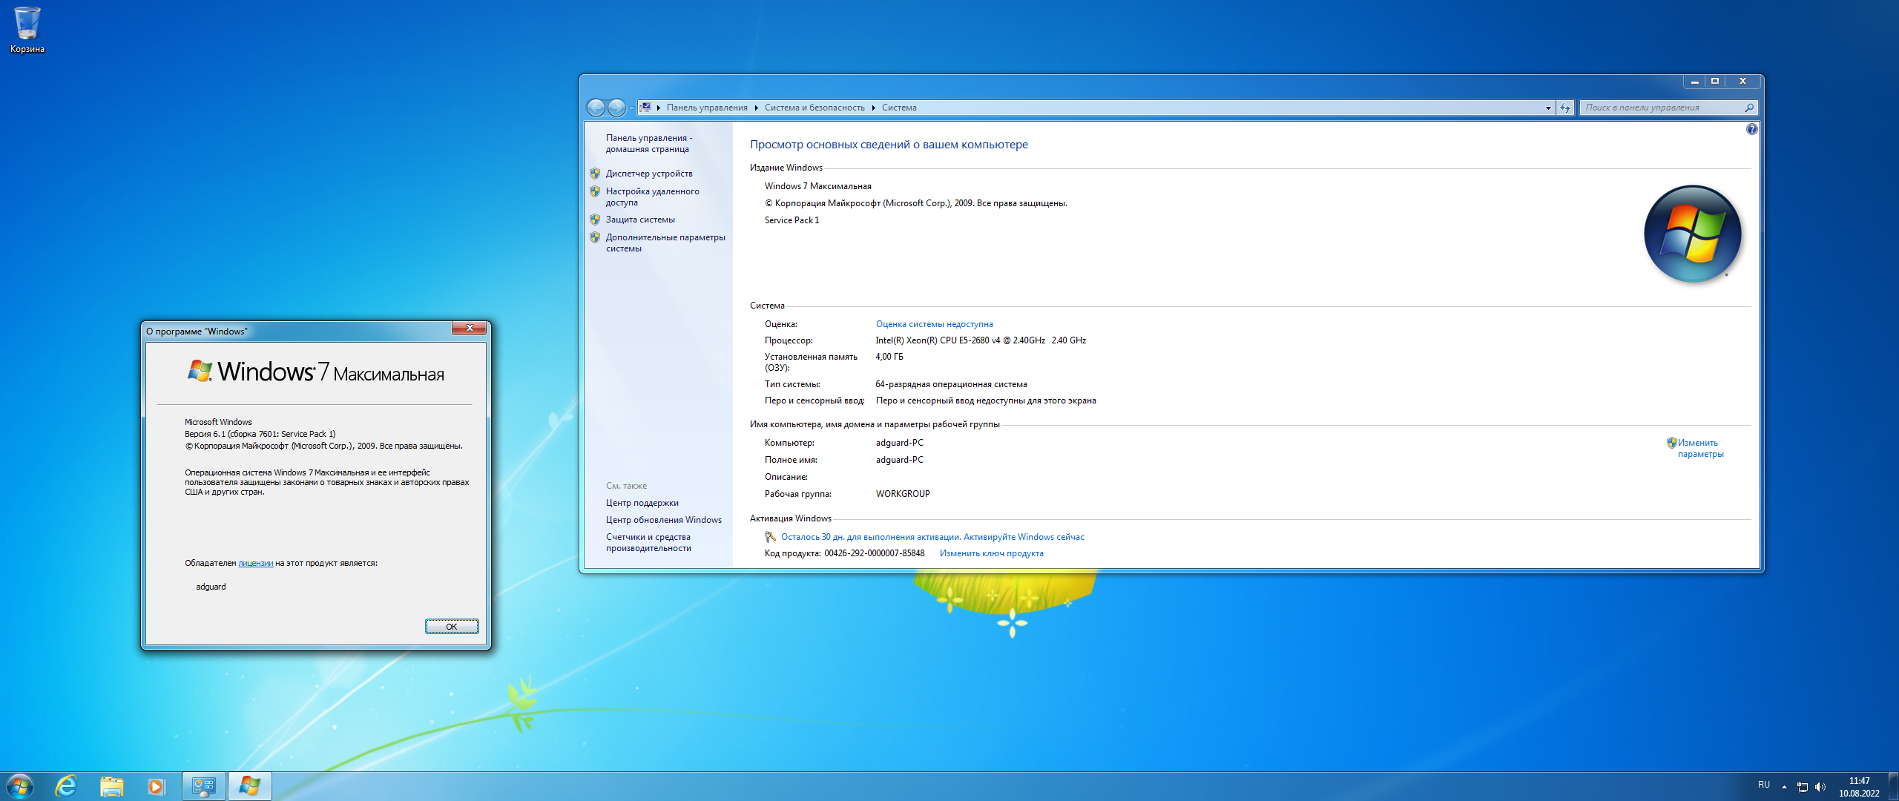Select the Панель управления breadcrumb
Screen dimensions: 1899x801
(707, 108)
